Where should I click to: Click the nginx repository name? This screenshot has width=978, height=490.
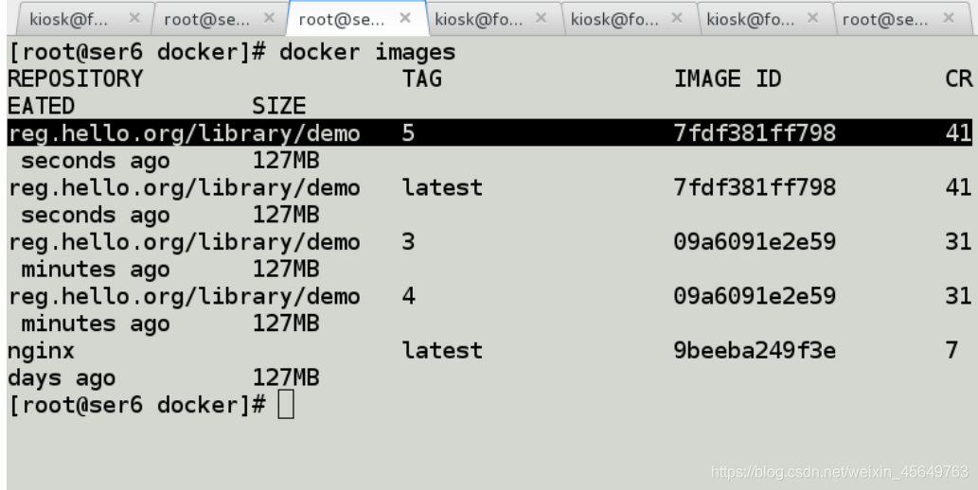pyautogui.click(x=41, y=351)
